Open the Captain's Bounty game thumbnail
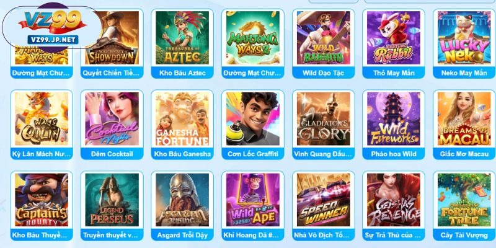This screenshot has height=248, width=496. click(42, 200)
